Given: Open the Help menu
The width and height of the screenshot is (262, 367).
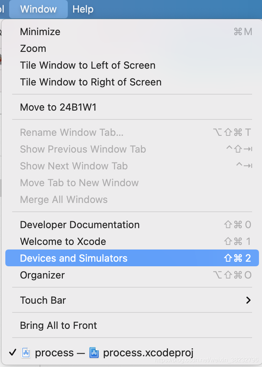Looking at the screenshot, I should pos(83,10).
